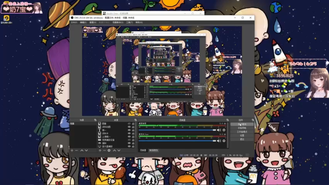Open 场景集合(S) menu
Image resolution: width=329 pixels, height=185 pixels.
118,23
